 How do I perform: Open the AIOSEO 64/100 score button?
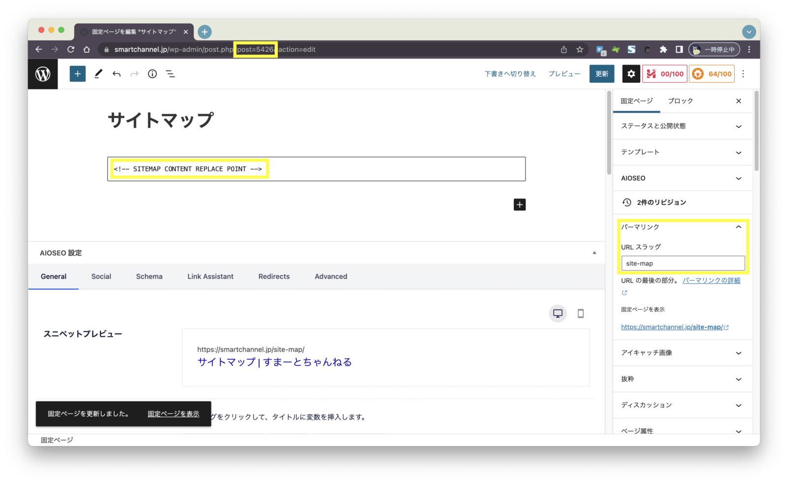(712, 74)
